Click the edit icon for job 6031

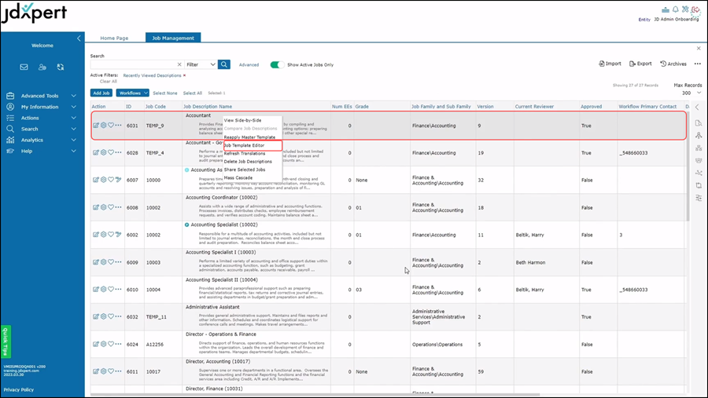pyautogui.click(x=96, y=125)
